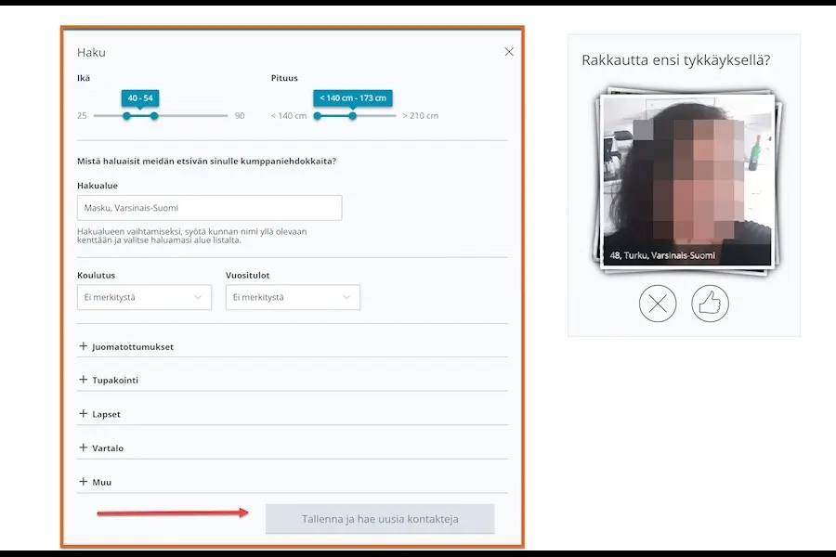The height and width of the screenshot is (557, 836).
Task: Click the '> 210 cm' maximum height label
Action: point(420,116)
